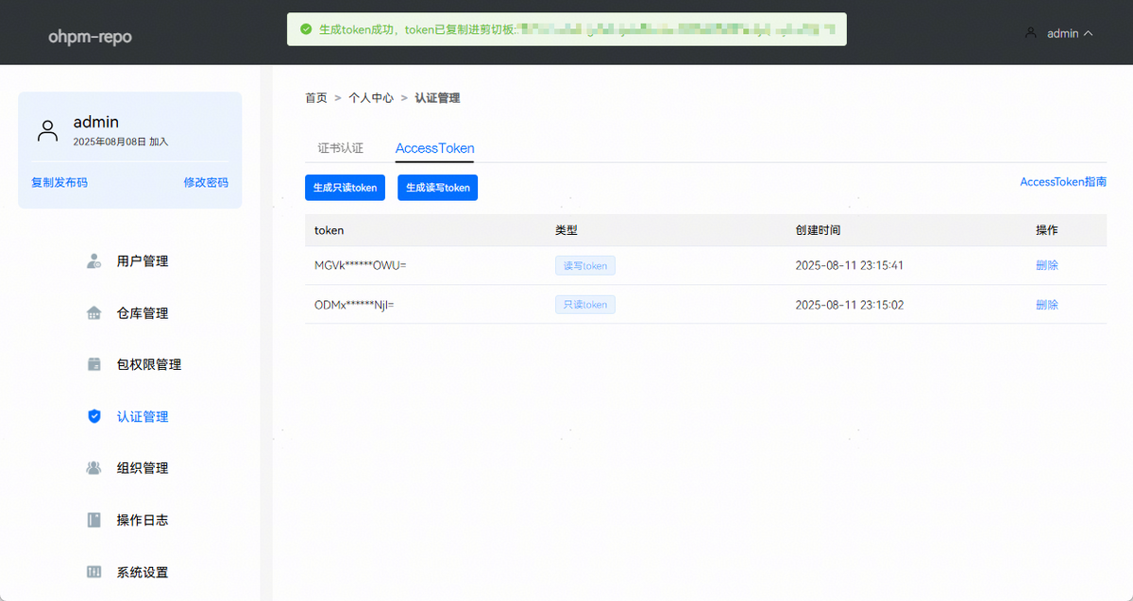The height and width of the screenshot is (601, 1133).
Task: Click the user icon in top header
Action: point(1030,33)
